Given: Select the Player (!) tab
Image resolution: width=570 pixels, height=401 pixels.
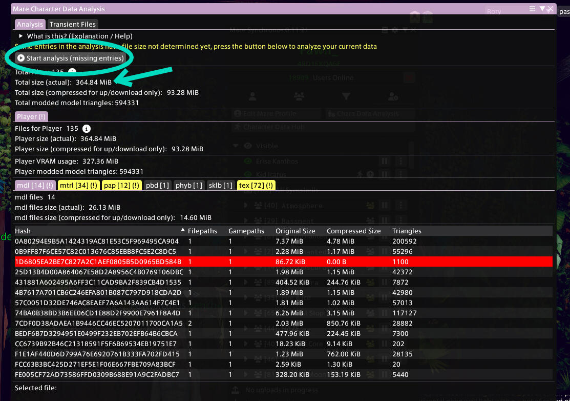Looking at the screenshot, I should click(31, 116).
